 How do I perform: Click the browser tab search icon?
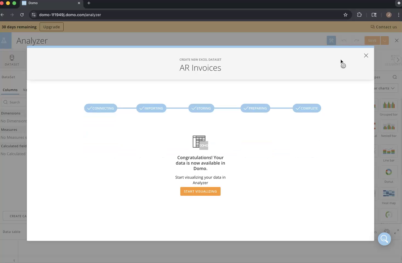(374, 15)
